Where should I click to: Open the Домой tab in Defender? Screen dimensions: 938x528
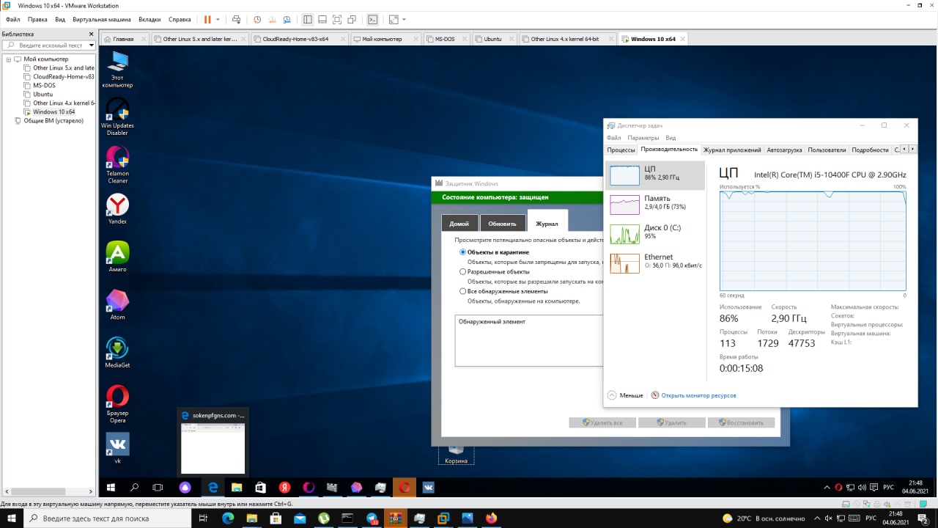pyautogui.click(x=459, y=224)
